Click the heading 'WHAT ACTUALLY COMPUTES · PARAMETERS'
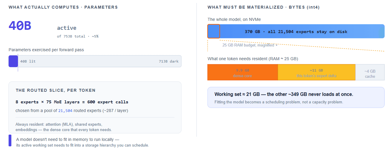This screenshot has height=154, width=391. 63,7
